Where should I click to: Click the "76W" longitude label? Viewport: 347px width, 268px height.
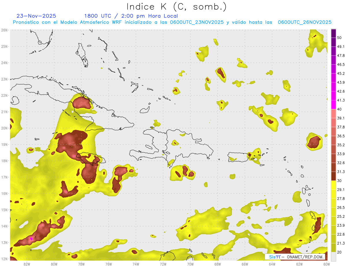(109, 264)
